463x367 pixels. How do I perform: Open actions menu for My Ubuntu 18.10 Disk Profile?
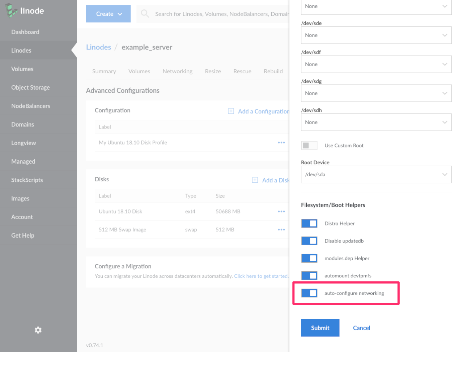click(x=281, y=143)
